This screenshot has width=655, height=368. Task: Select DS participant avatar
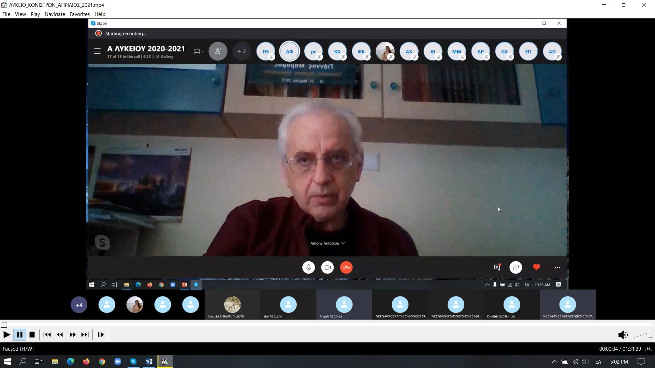pyautogui.click(x=266, y=51)
